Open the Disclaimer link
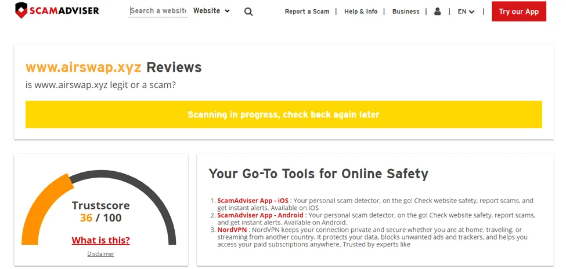Image resolution: width=566 pixels, height=269 pixels. [x=100, y=254]
